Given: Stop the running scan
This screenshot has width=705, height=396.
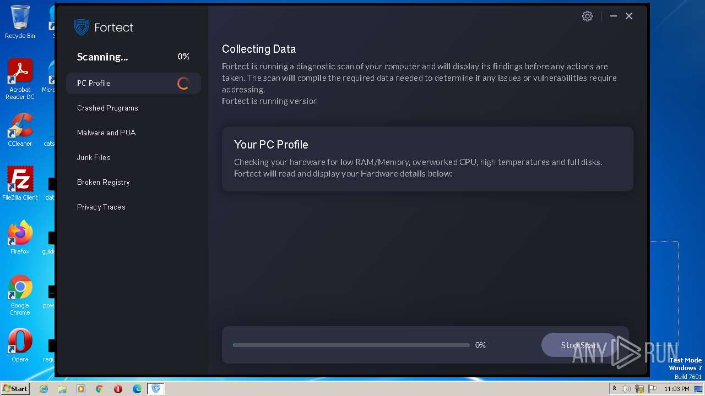Looking at the screenshot, I should [579, 345].
